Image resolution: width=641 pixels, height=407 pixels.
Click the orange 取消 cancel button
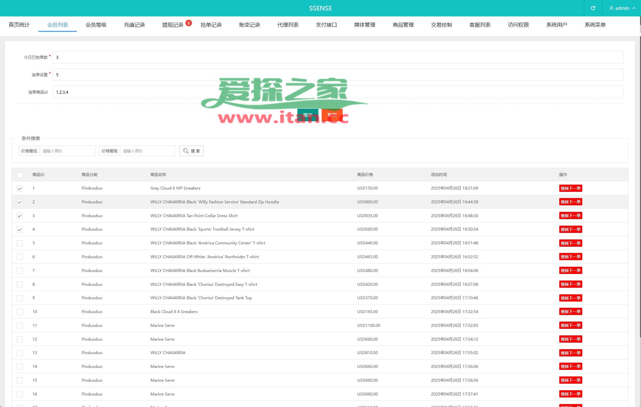[x=332, y=115]
